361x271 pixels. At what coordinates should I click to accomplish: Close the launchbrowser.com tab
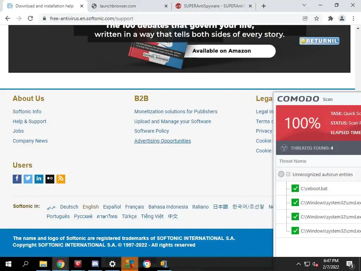click(166, 6)
